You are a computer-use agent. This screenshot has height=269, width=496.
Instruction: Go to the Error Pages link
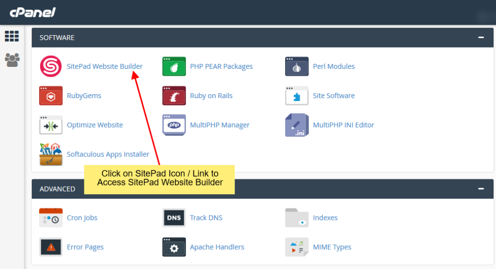coord(85,247)
